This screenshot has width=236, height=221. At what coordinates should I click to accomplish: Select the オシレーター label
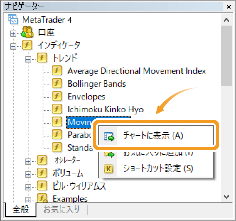67,160
